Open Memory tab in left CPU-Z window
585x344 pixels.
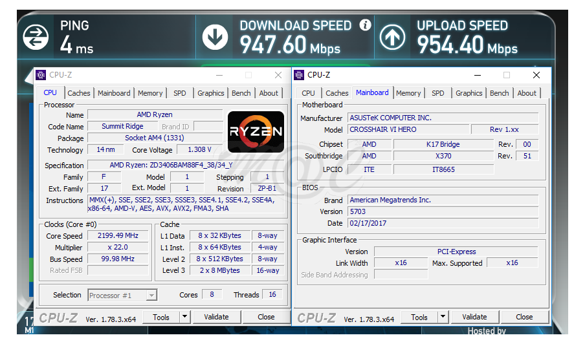coord(150,93)
